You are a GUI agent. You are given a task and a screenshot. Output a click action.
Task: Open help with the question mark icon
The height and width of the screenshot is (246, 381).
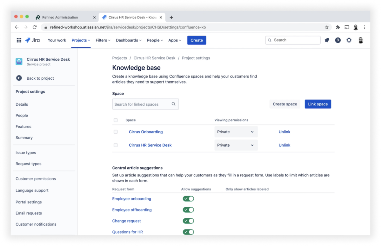click(338, 40)
